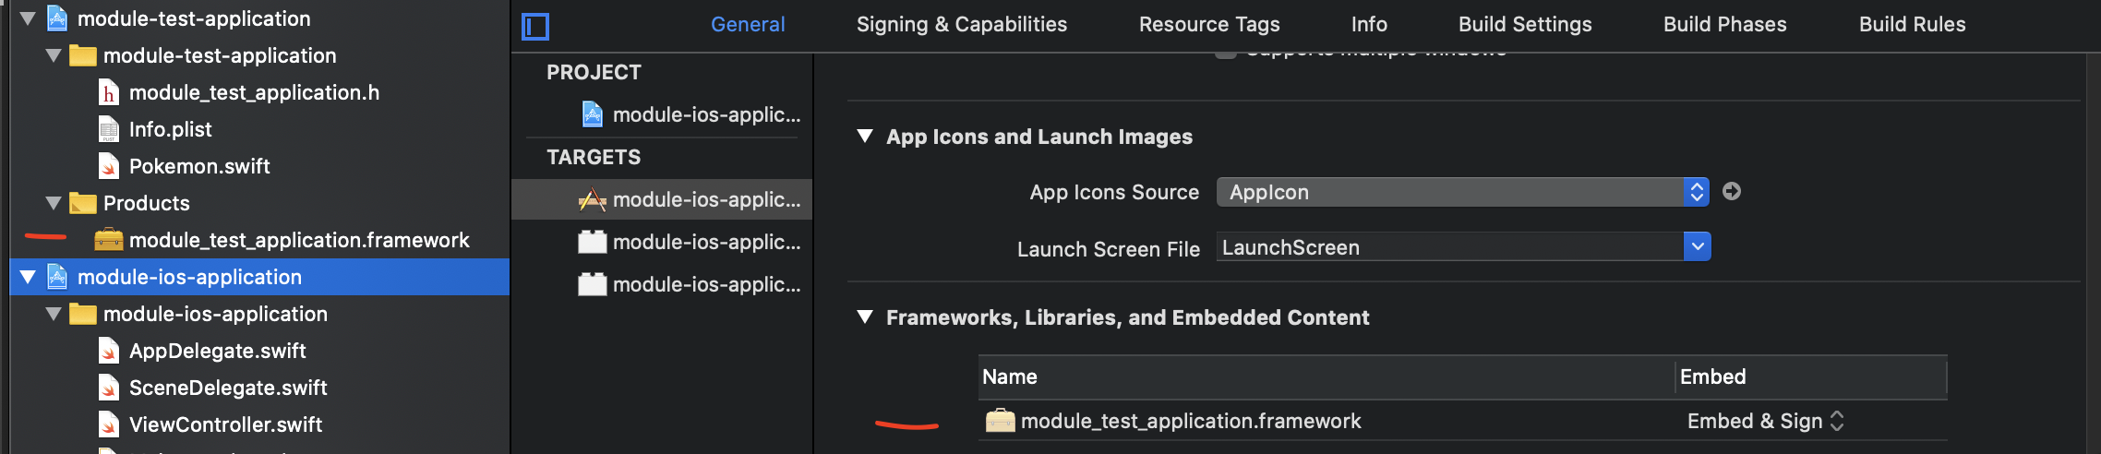The image size is (2101, 454).
Task: Collapse the module-test-application project
Action: [28, 18]
